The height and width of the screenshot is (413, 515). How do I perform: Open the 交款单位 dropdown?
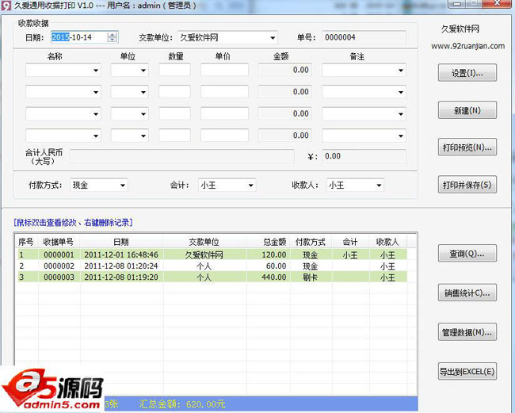(x=273, y=38)
